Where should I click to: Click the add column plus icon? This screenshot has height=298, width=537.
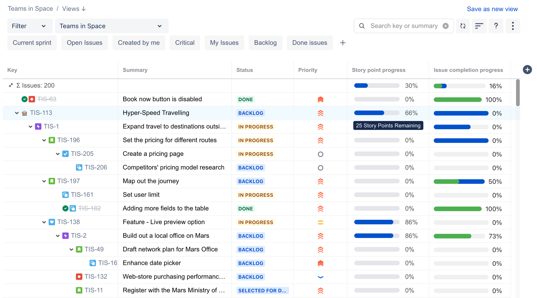click(527, 70)
